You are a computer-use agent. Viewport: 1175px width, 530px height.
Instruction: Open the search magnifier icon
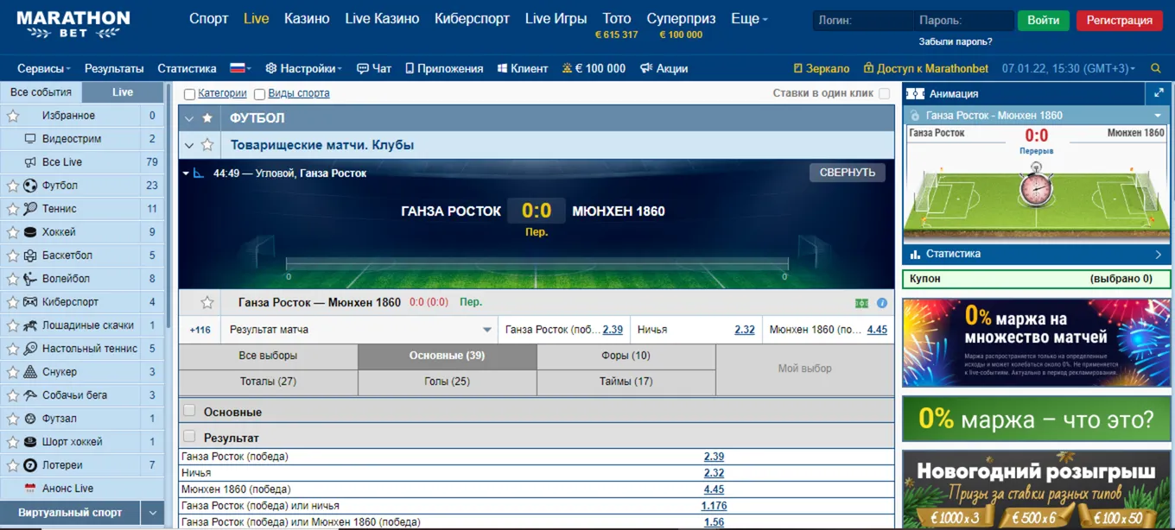(x=1156, y=68)
